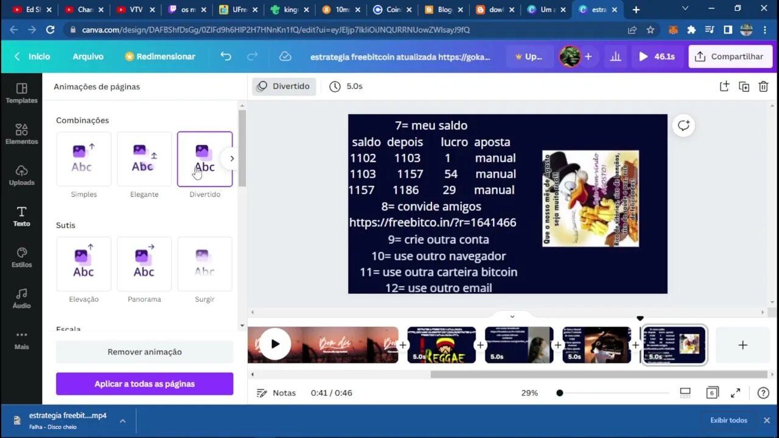The width and height of the screenshot is (779, 438).
Task: Click the browser extensions puzzle icon
Action: click(x=691, y=29)
